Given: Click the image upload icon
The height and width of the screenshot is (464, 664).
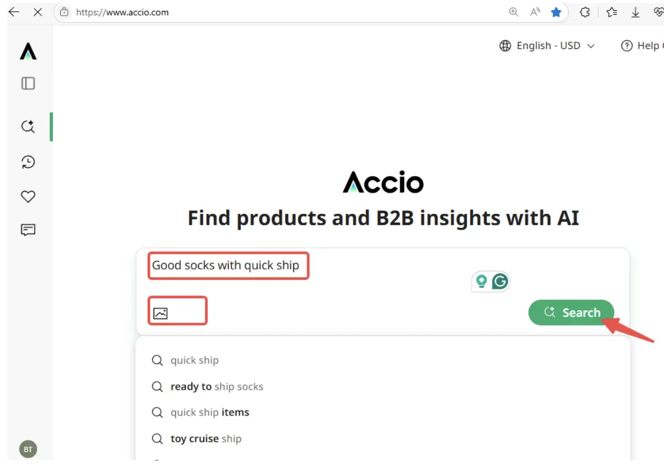Looking at the screenshot, I should [x=161, y=313].
